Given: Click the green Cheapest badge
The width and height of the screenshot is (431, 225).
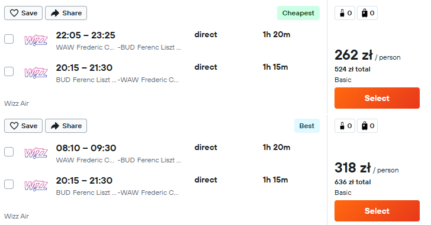Looking at the screenshot, I should [x=298, y=13].
